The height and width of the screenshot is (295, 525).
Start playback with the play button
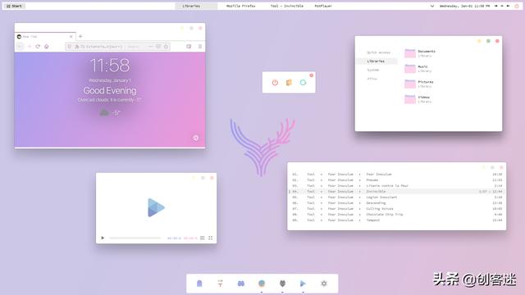coord(103,238)
